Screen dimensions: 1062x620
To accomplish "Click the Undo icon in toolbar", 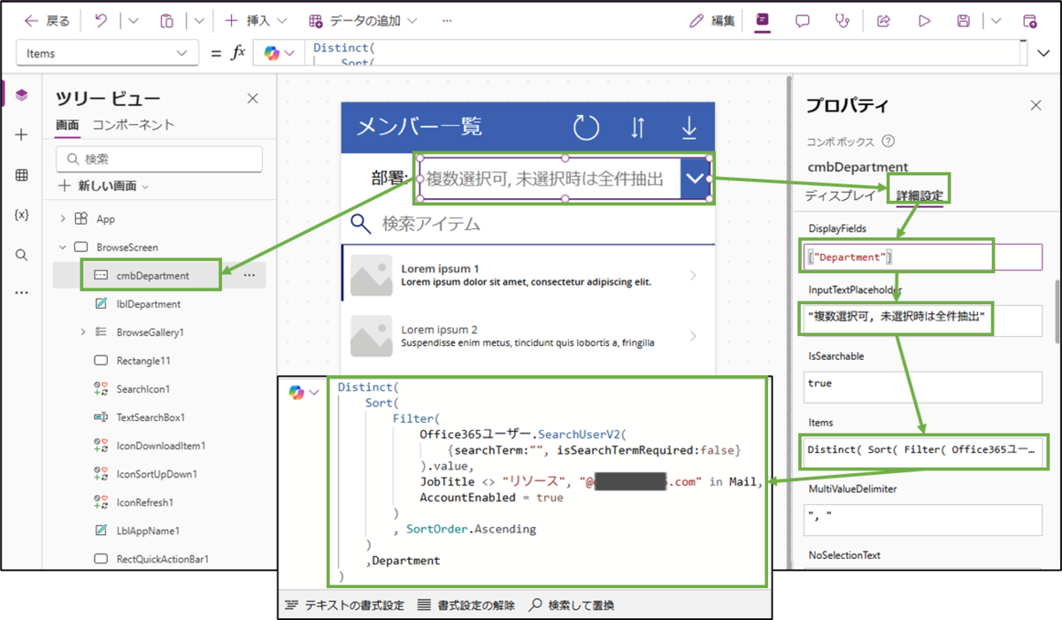I will [101, 20].
